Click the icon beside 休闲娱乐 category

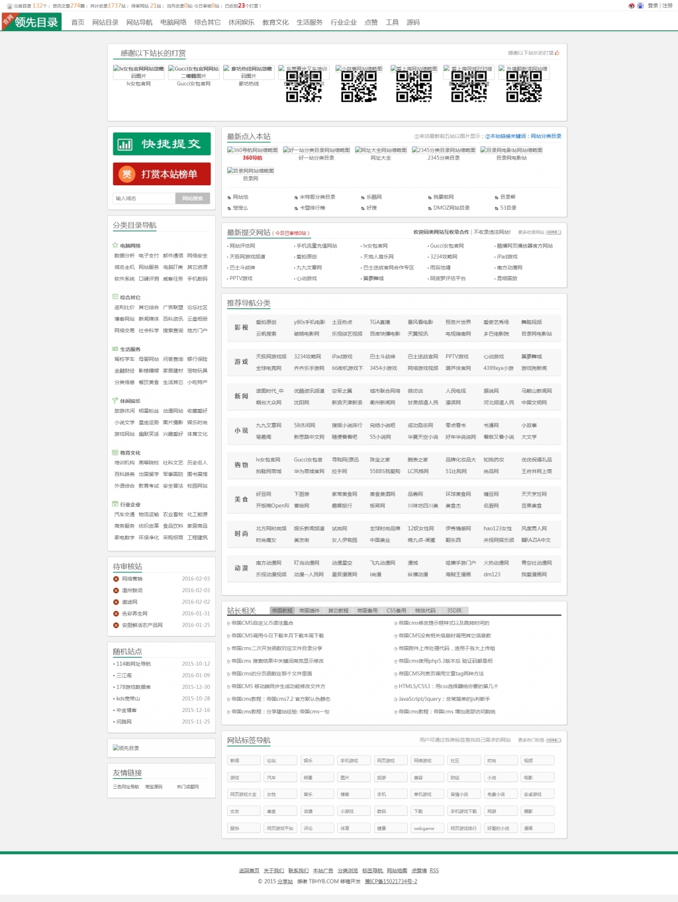pyautogui.click(x=115, y=400)
